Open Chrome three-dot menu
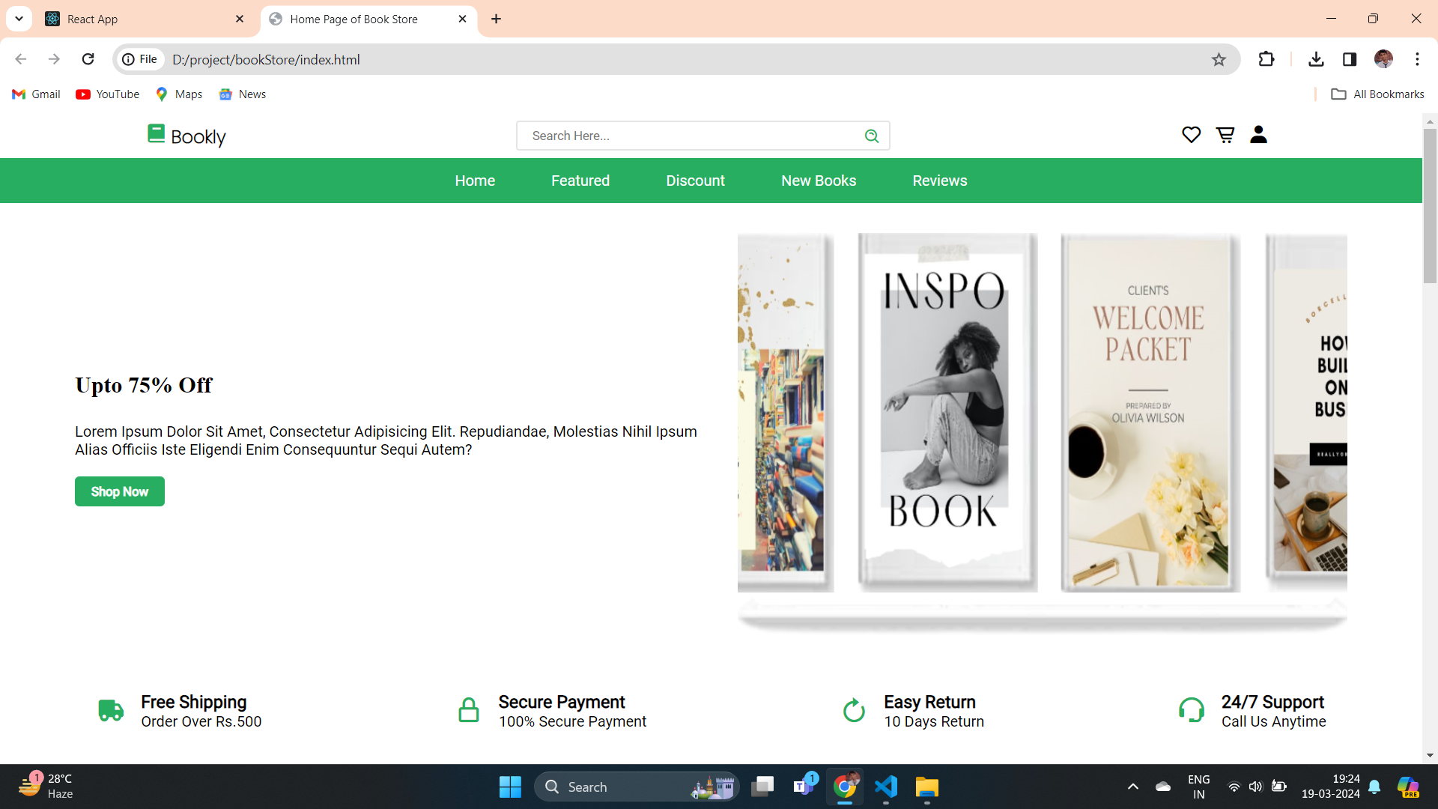The image size is (1438, 809). (1417, 59)
